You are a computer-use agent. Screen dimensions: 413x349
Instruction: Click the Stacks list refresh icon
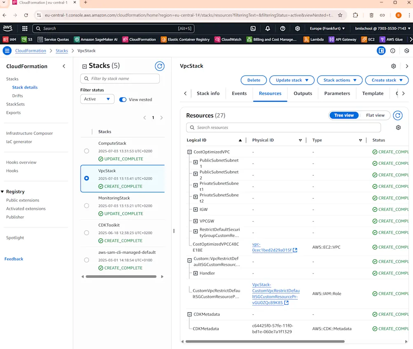160,66
